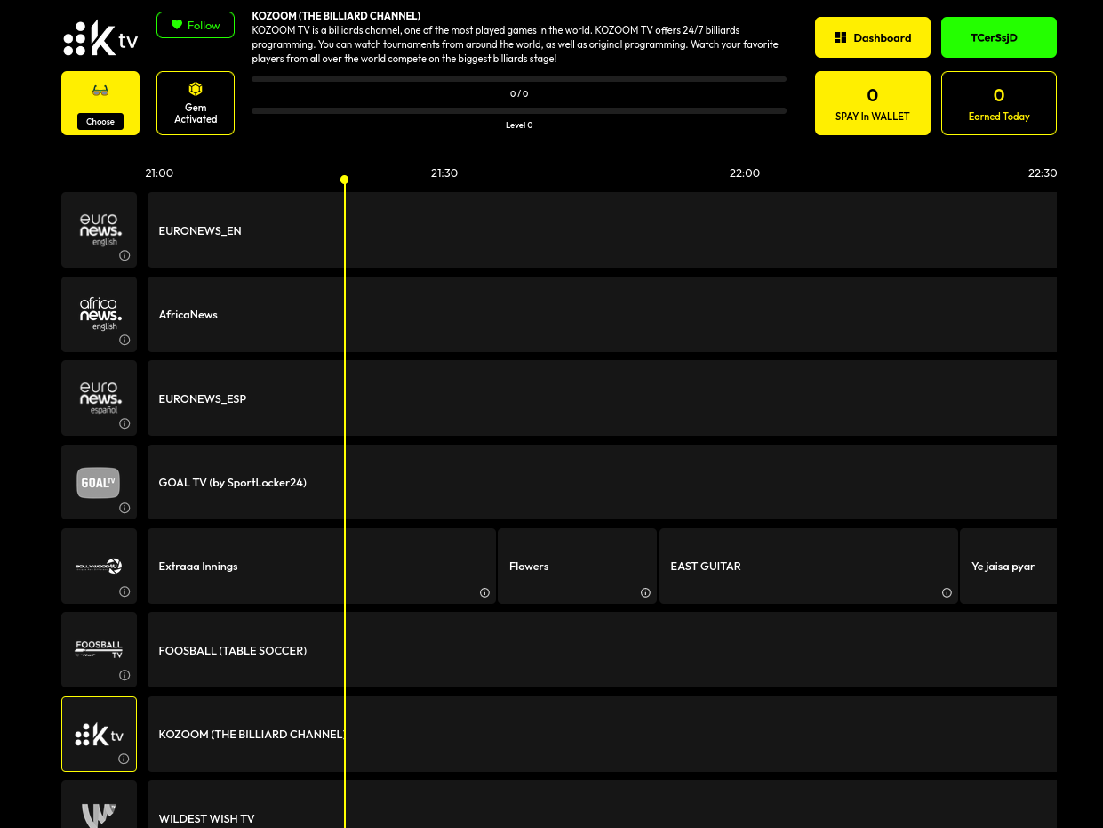Click the current-time marker dot on the timeline
This screenshot has height=828, width=1103.
point(344,180)
